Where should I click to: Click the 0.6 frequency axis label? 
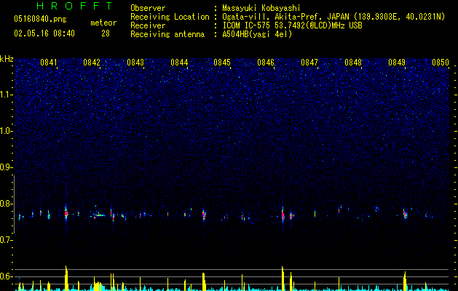point(7,276)
